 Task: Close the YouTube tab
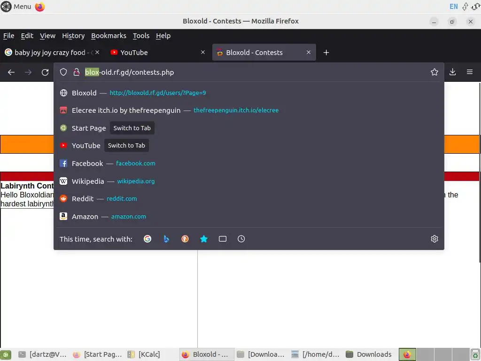[203, 53]
